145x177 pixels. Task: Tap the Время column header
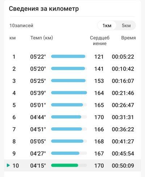128,38
